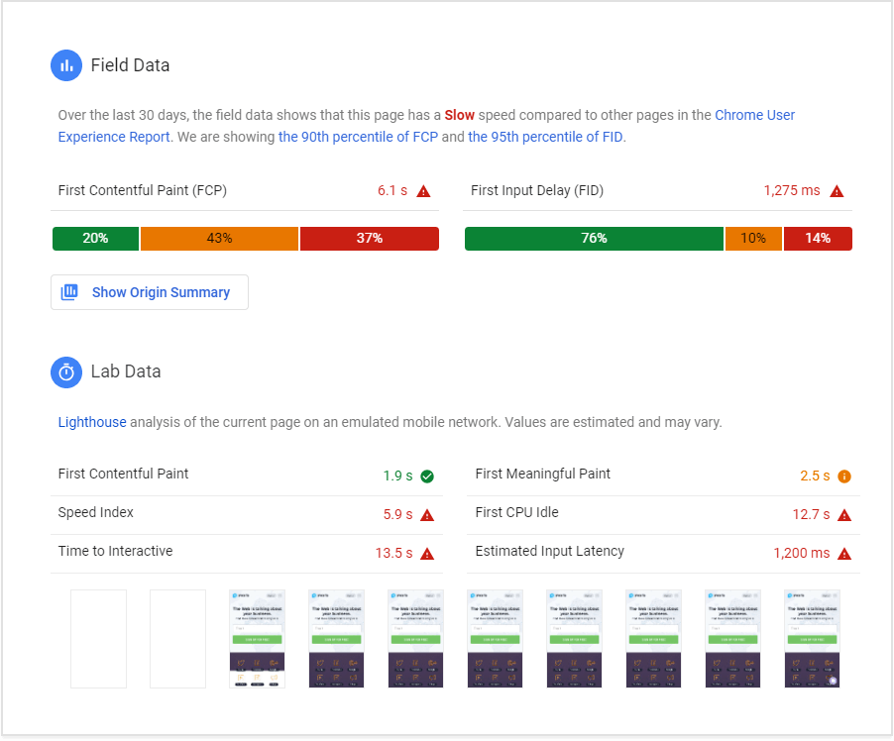Click the Lab Data clock icon
Viewport: 894px width, 741px height.
(x=65, y=371)
